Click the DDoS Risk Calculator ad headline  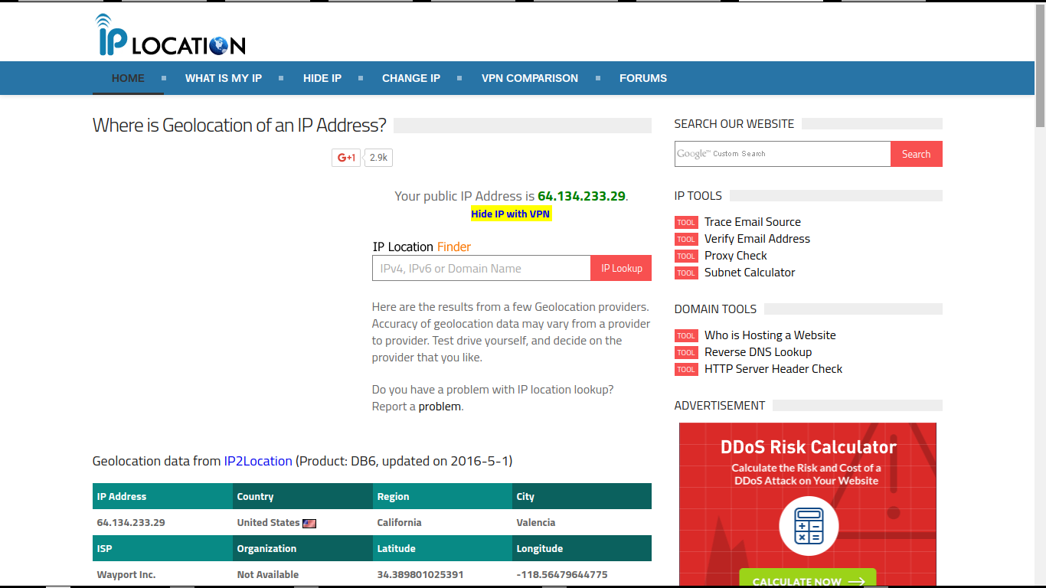click(809, 447)
